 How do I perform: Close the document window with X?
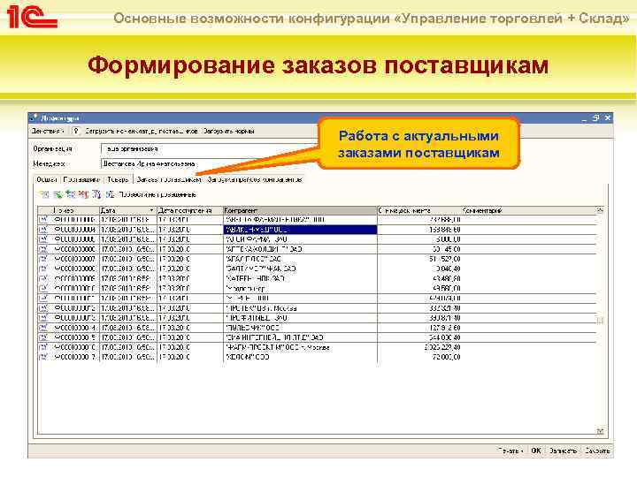[x=607, y=118]
